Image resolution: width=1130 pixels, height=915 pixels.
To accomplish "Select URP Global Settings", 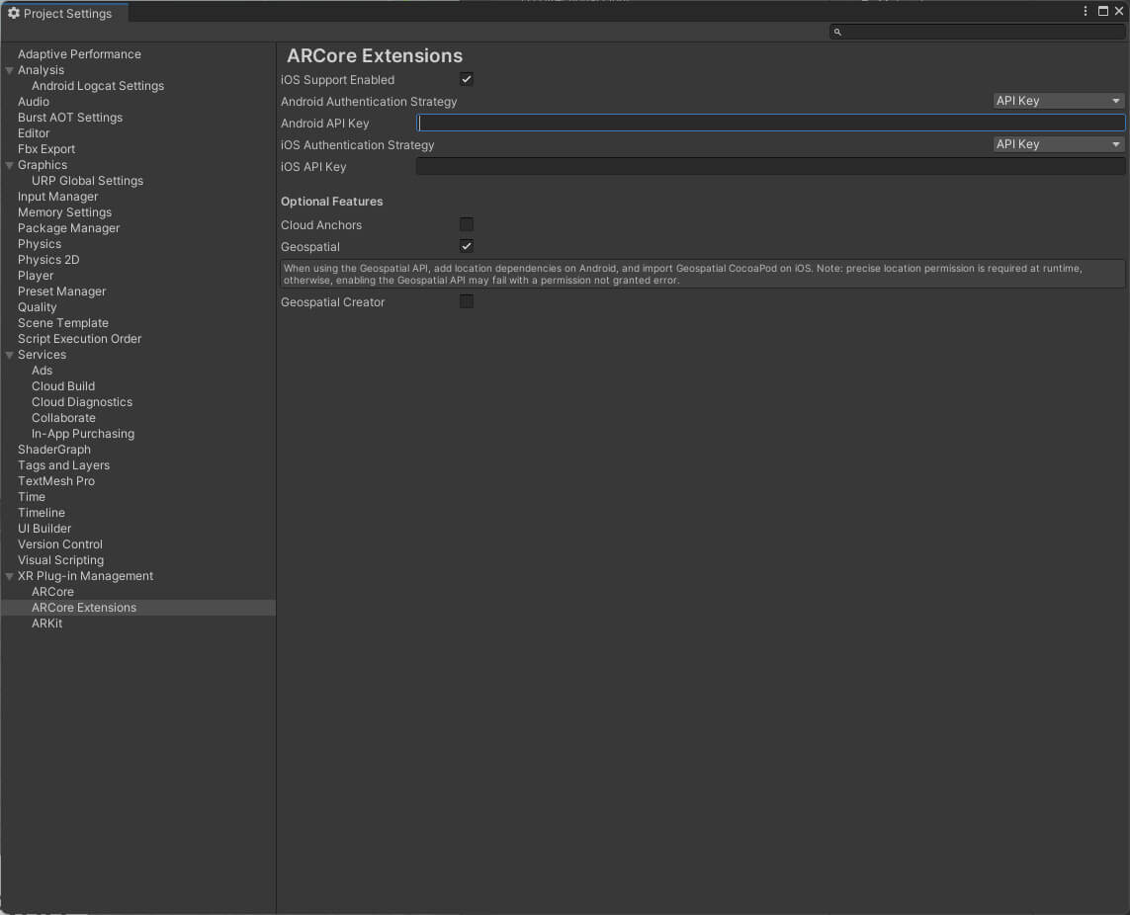I will [x=87, y=181].
